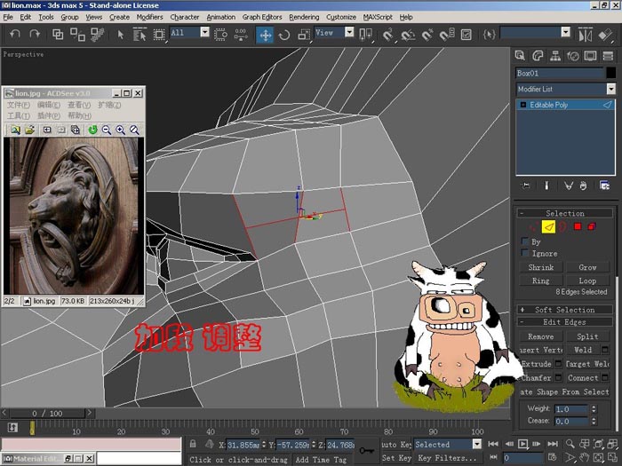Open Select by Name tool

click(140, 35)
